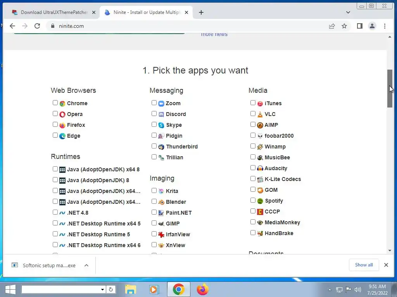397x297 pixels.
Task: Reload the ninite.com page
Action: [37, 26]
